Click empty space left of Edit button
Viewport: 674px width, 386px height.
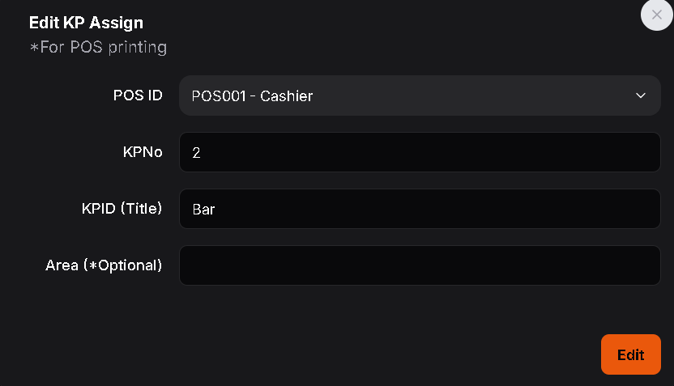click(x=405, y=354)
